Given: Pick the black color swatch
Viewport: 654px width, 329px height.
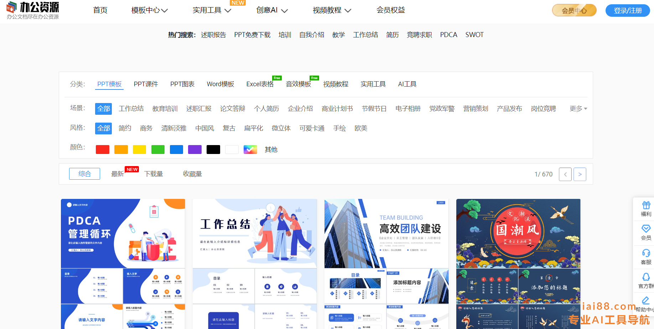Looking at the screenshot, I should point(213,149).
